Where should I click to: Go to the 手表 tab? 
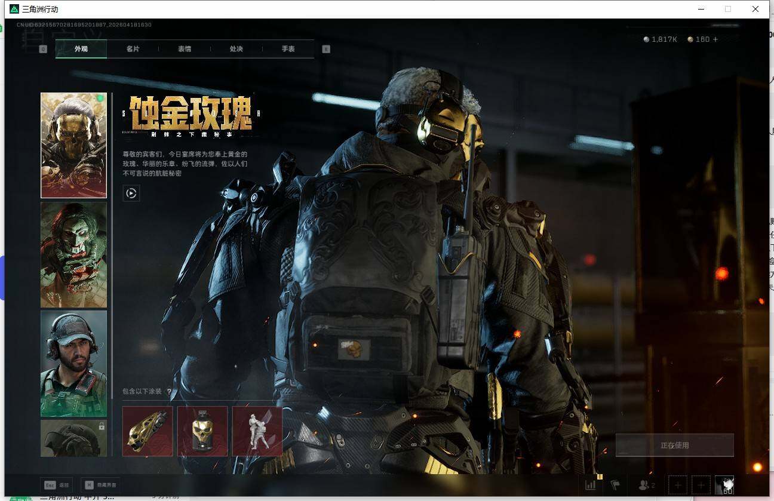tap(288, 49)
